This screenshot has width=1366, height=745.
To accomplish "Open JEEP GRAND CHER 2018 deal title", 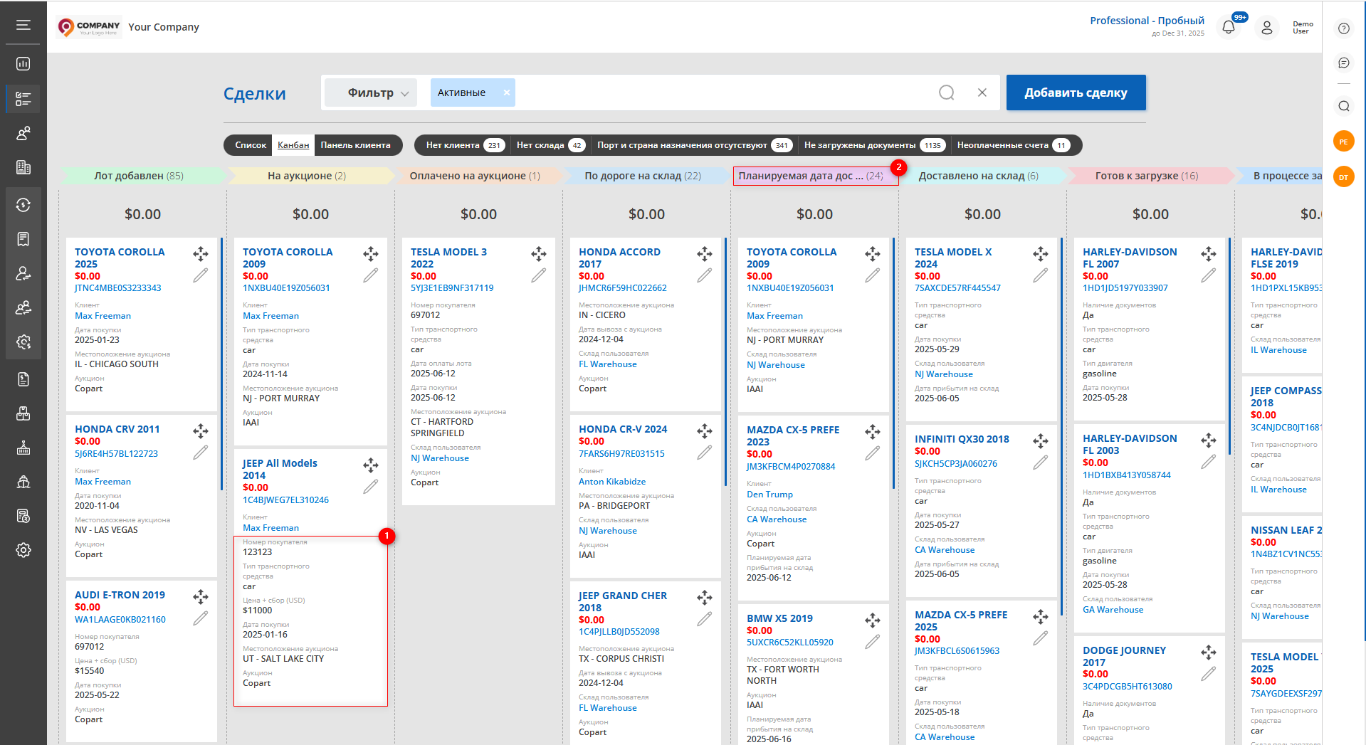I will tap(623, 602).
